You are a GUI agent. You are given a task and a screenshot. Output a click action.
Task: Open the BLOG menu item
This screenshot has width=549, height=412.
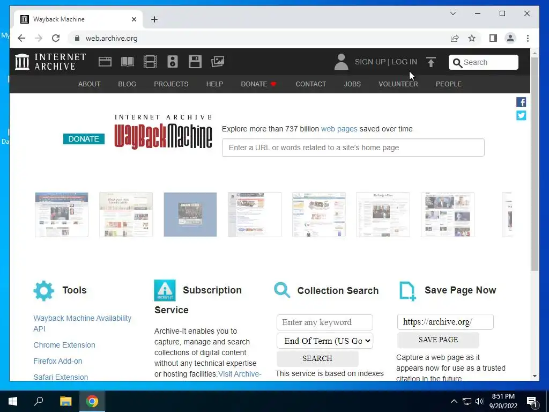click(127, 84)
